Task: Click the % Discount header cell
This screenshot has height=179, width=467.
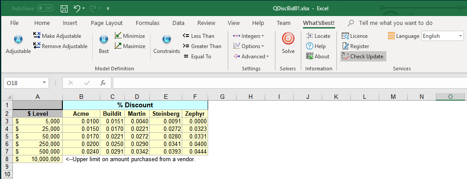Action: pos(135,105)
